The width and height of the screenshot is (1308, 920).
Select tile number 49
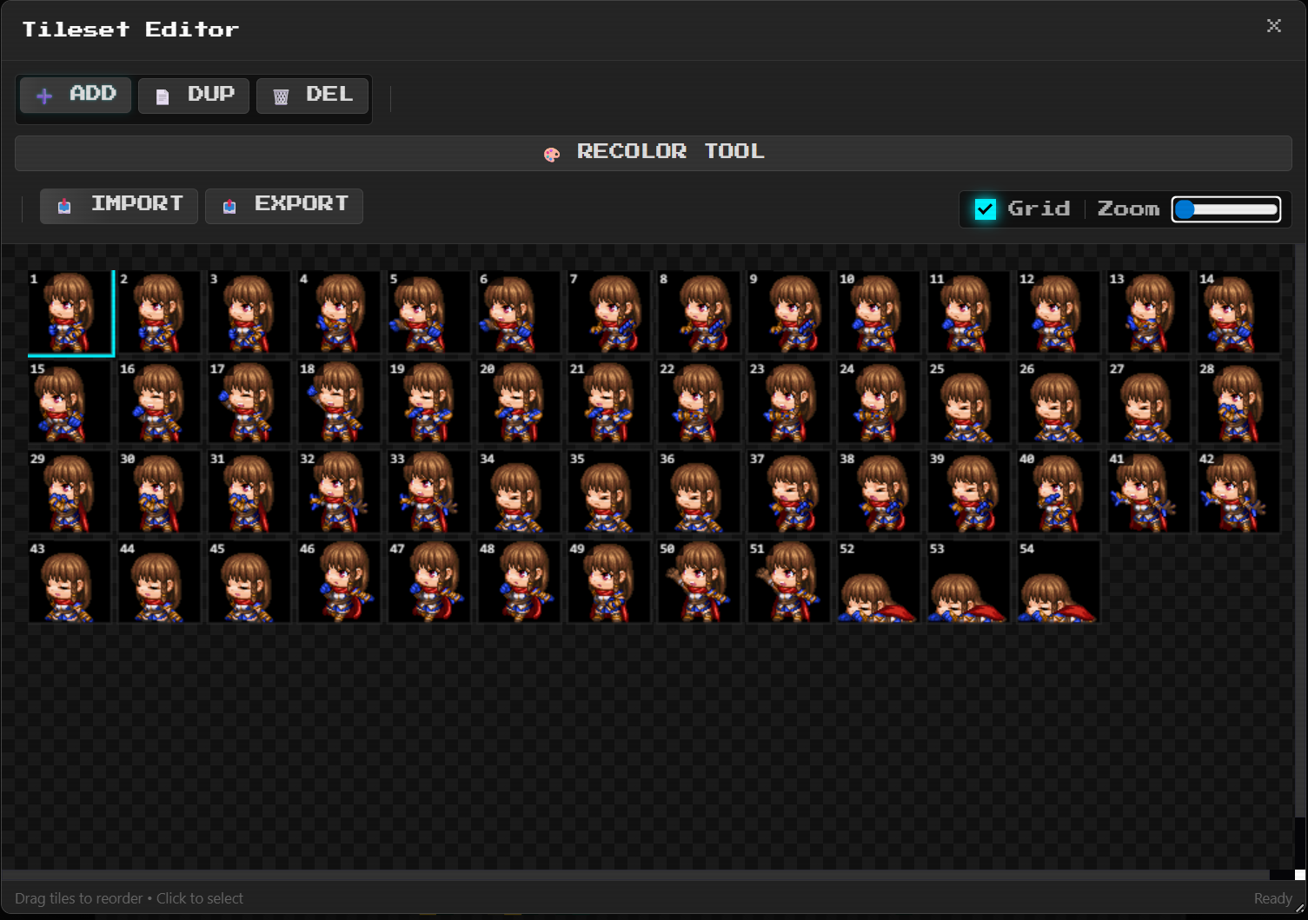609,583
